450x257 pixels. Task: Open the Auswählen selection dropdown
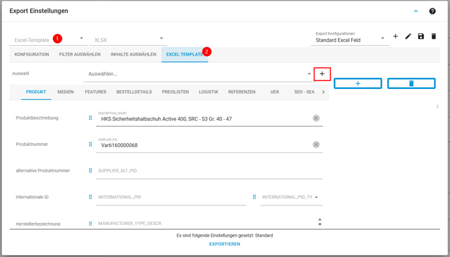coord(199,74)
